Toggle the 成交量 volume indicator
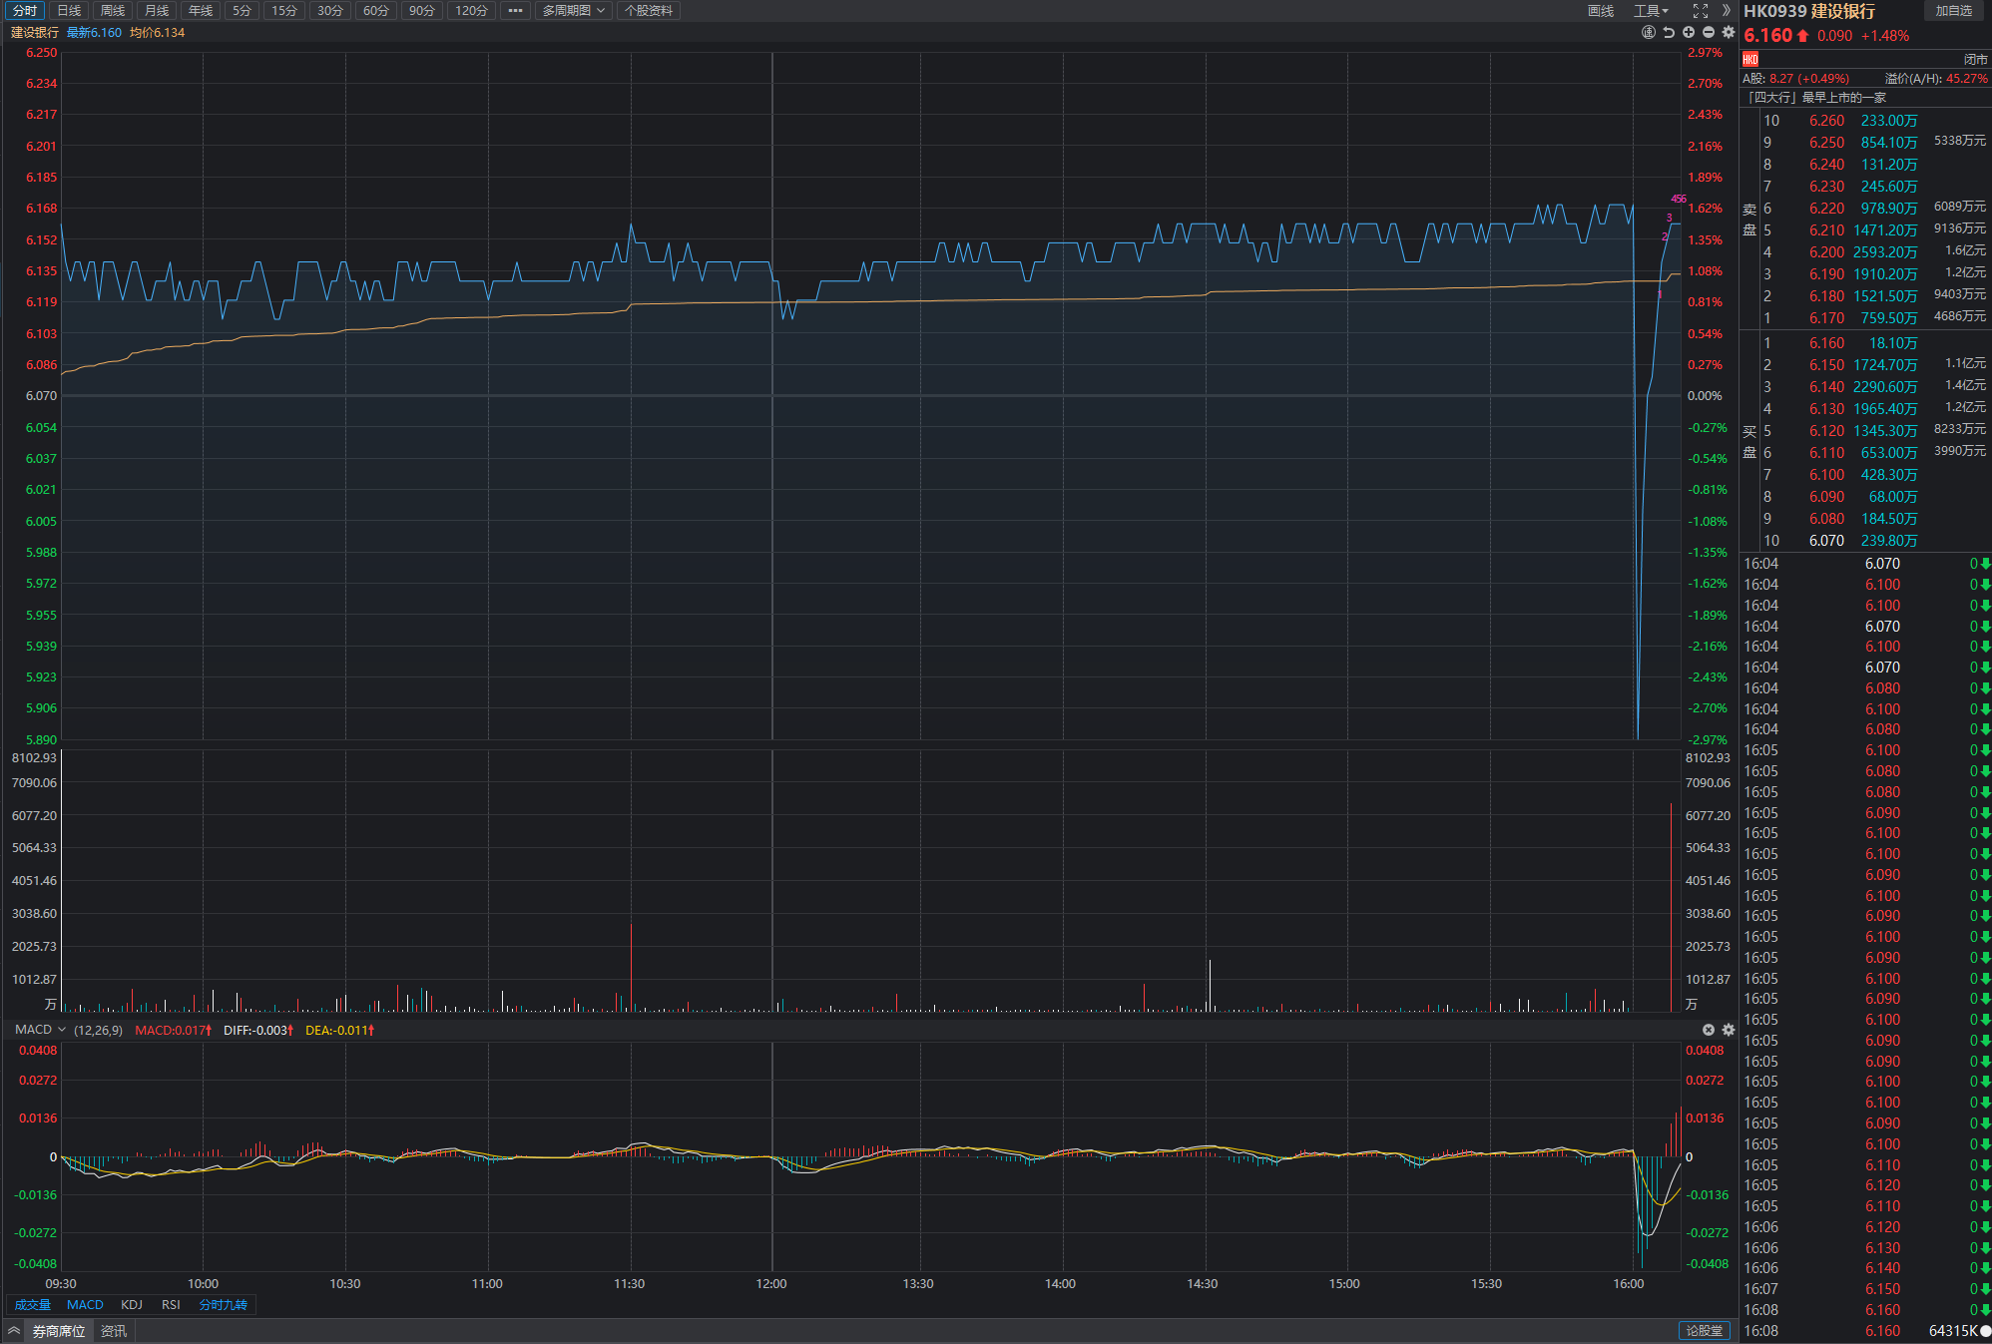1992x1344 pixels. [33, 1305]
